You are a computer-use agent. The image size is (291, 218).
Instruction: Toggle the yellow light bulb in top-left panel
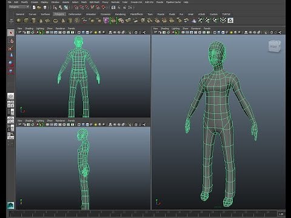coord(96,32)
